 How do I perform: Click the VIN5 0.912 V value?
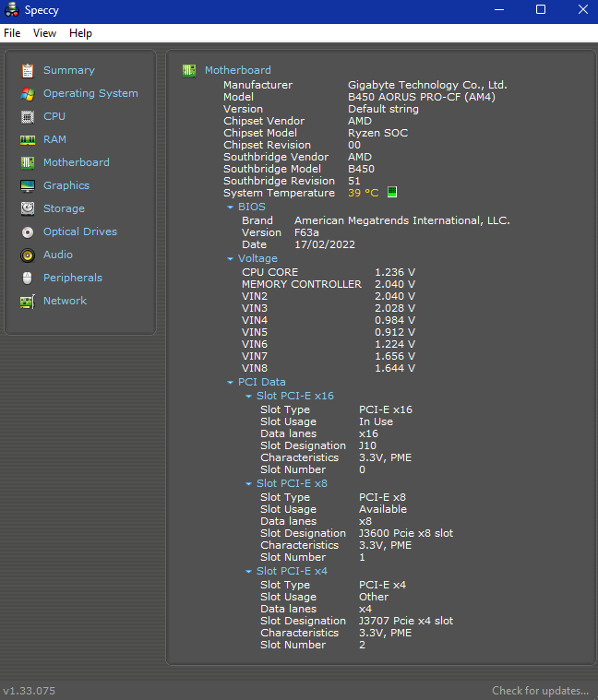[x=395, y=332]
